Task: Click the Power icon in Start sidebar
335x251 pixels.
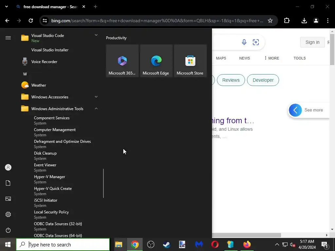Action: (x=8, y=230)
